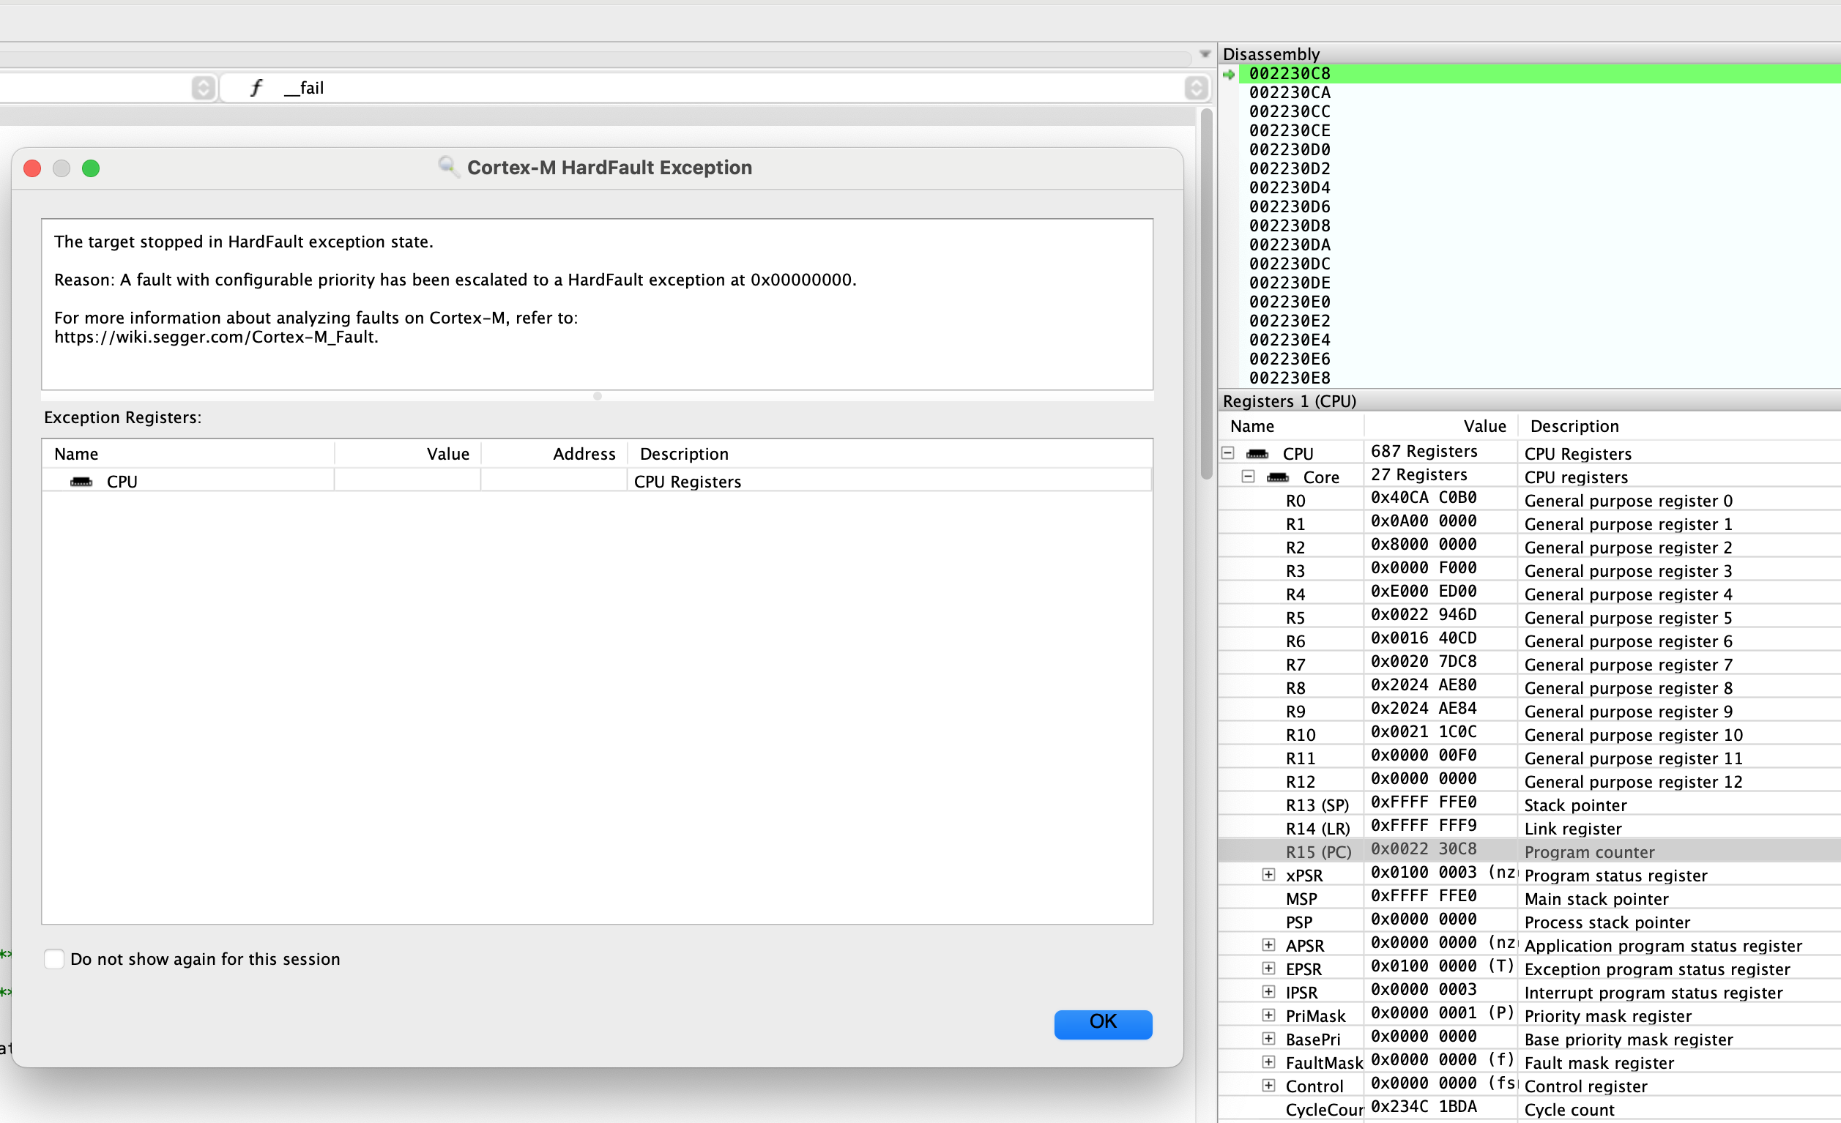The height and width of the screenshot is (1123, 1841).
Task: Click the gray disclosure triangle above the code editor
Action: point(1205,53)
